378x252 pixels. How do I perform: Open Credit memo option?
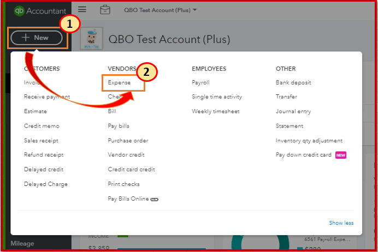click(x=42, y=126)
